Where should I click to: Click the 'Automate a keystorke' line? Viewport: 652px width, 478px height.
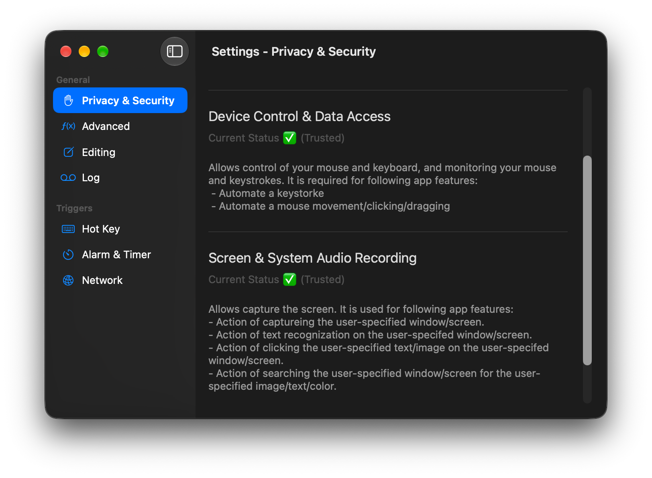click(x=267, y=193)
